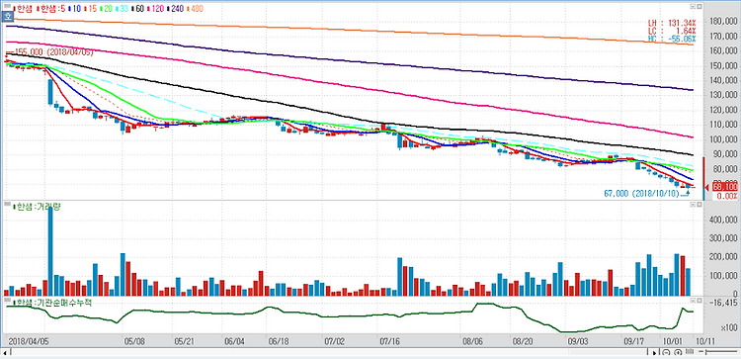Select the pink 120-day moving average legend
This screenshot has height=359, width=741.
(155, 9)
